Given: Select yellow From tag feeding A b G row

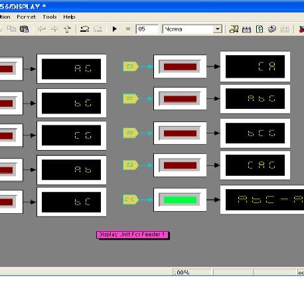Looking at the screenshot, I should [131, 99].
